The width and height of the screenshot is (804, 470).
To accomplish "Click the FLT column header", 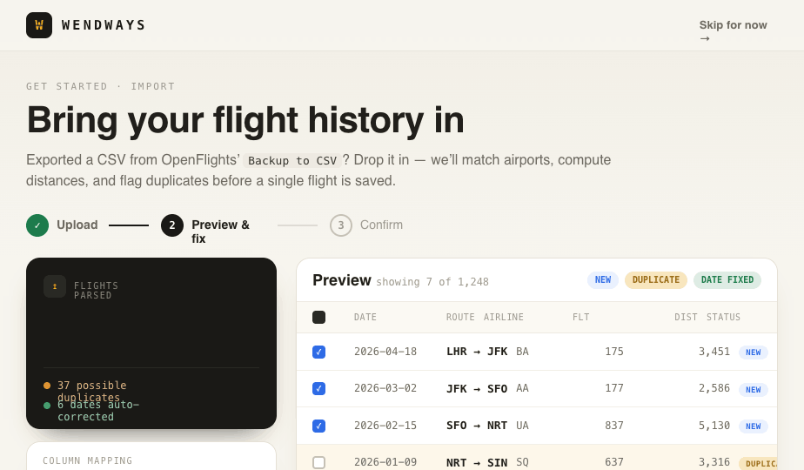I will [x=581, y=317].
